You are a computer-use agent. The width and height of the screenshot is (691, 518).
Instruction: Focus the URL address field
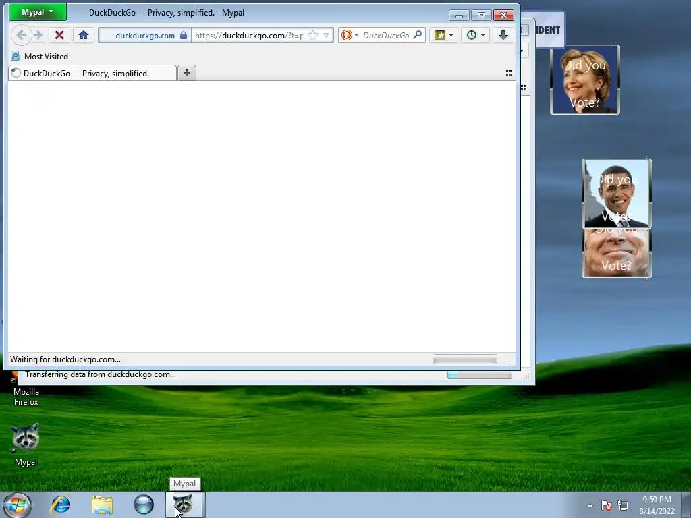248,36
